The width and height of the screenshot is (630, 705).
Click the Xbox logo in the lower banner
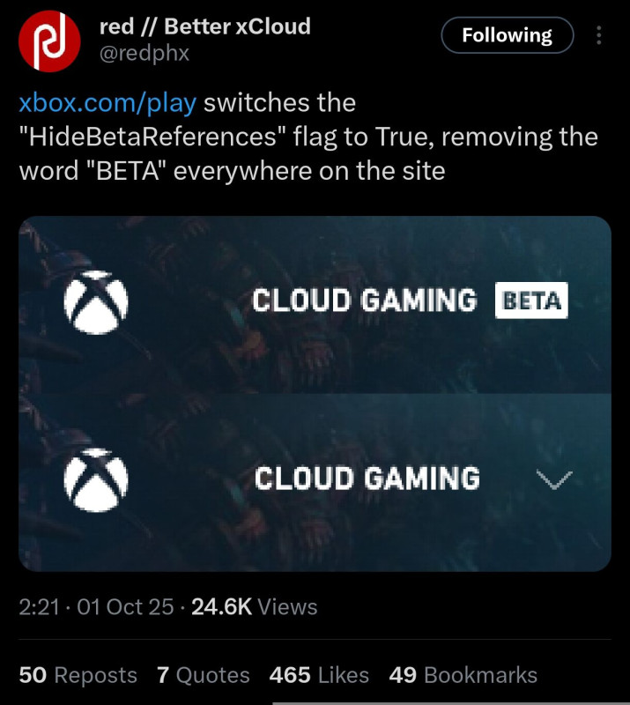click(96, 481)
